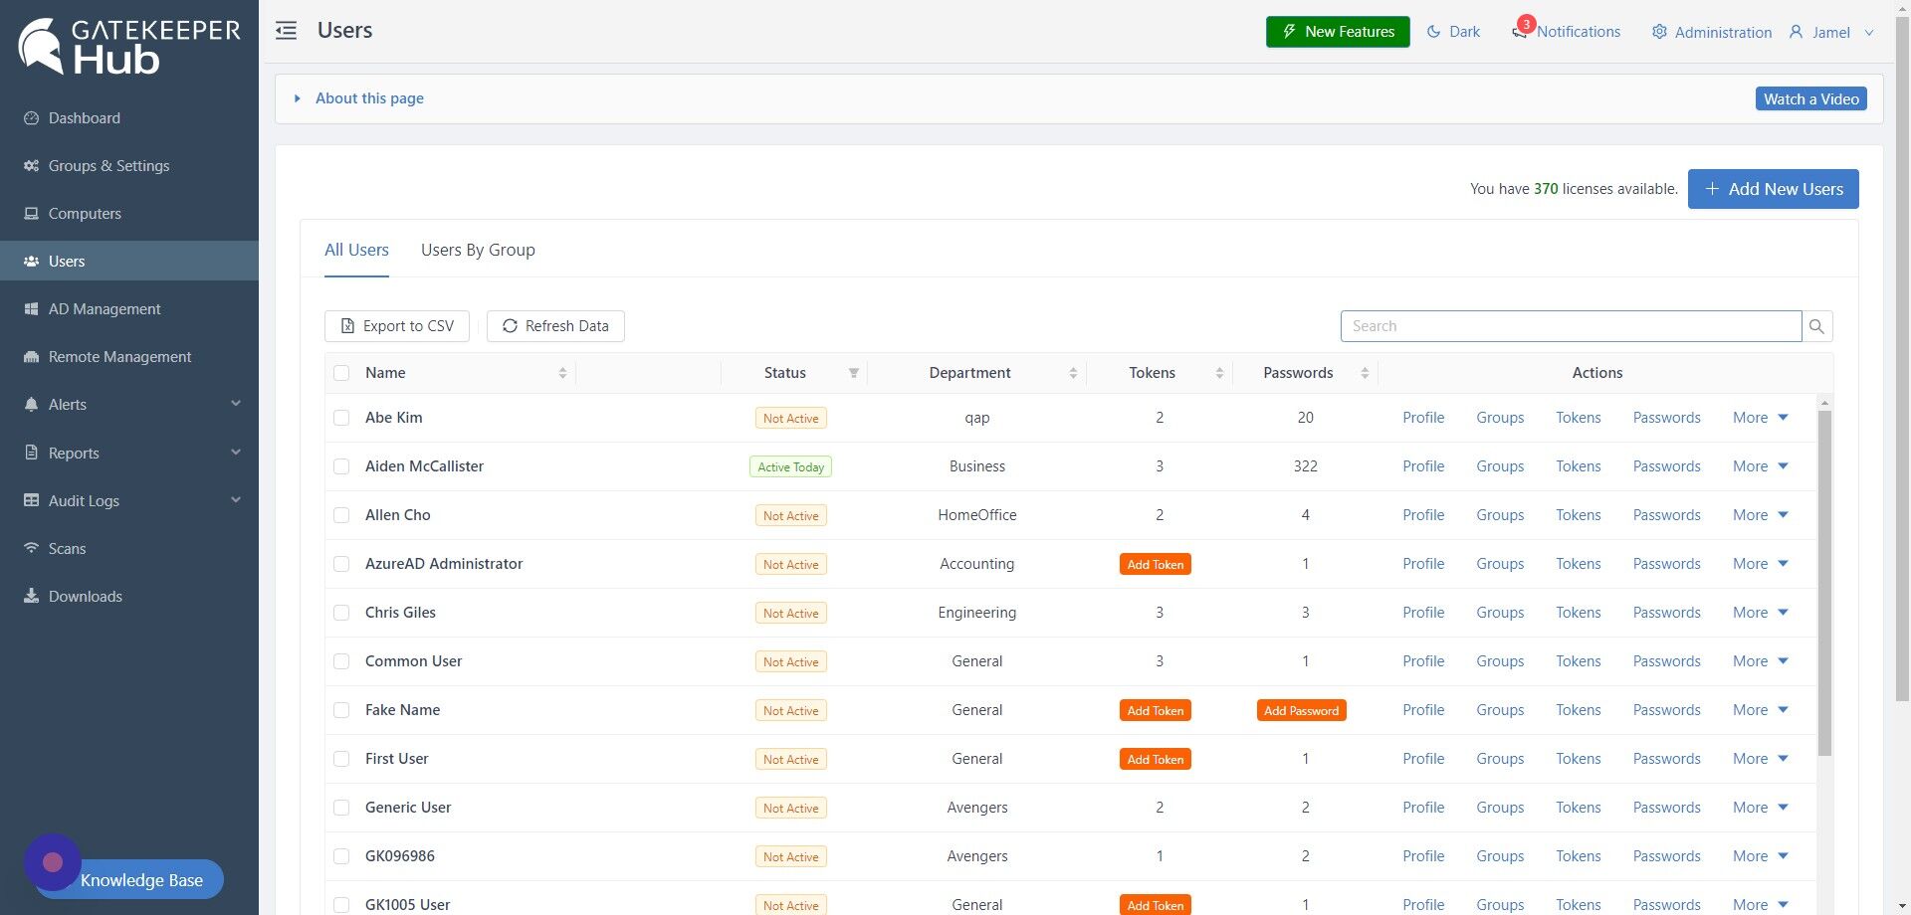Image resolution: width=1911 pixels, height=915 pixels.
Task: Collapse the sidebar with the menu-fold icon
Action: tap(287, 31)
